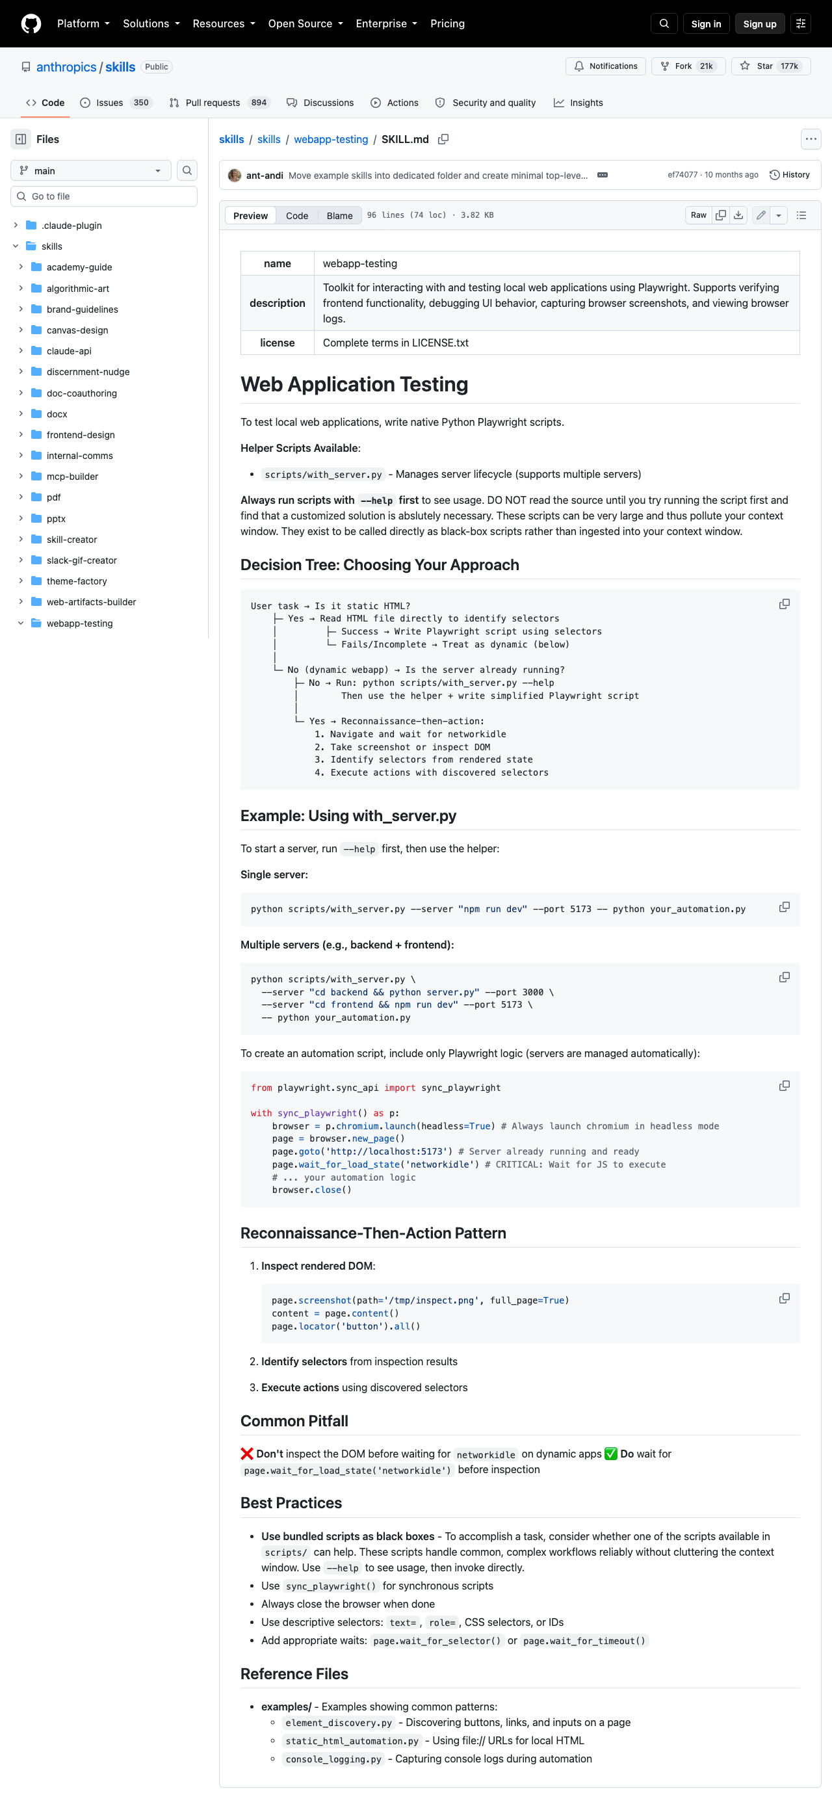
Task: Open more edit options dropdown arrow
Action: (778, 215)
